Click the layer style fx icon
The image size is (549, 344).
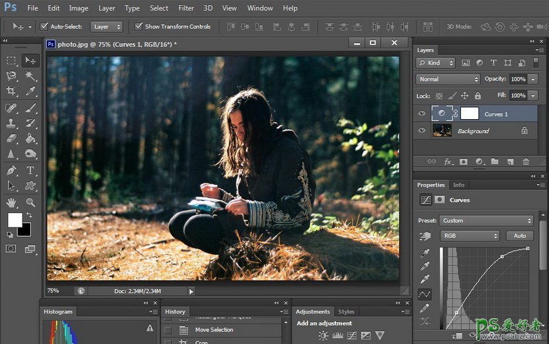click(x=448, y=161)
